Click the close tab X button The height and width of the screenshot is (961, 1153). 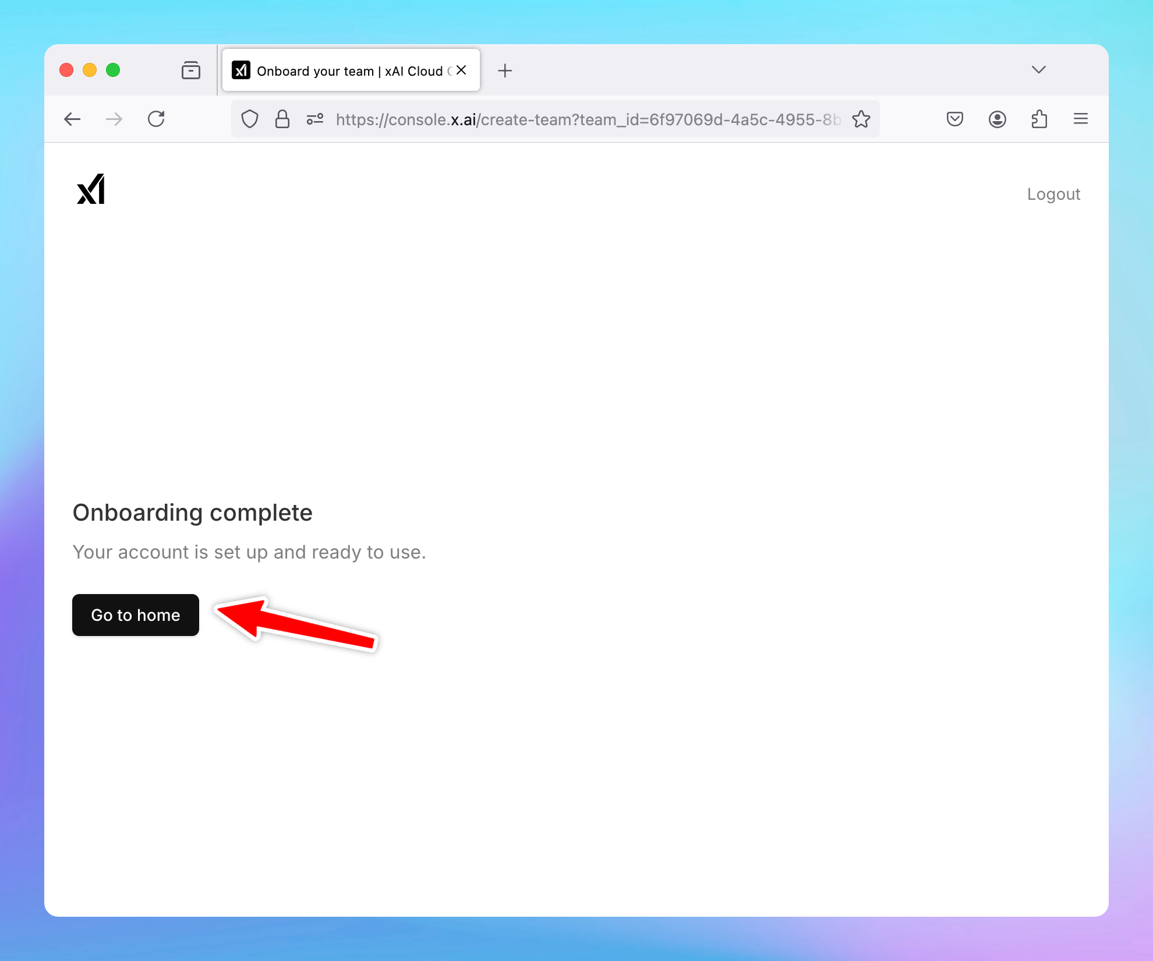click(x=459, y=70)
